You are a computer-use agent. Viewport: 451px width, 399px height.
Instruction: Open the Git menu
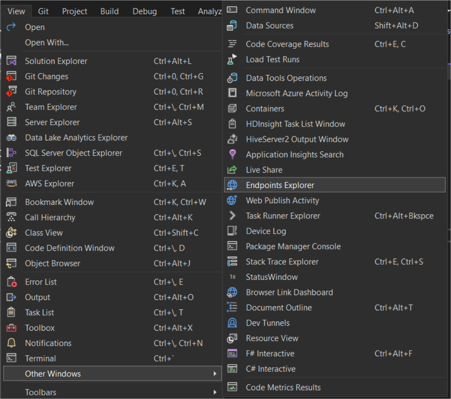(43, 11)
